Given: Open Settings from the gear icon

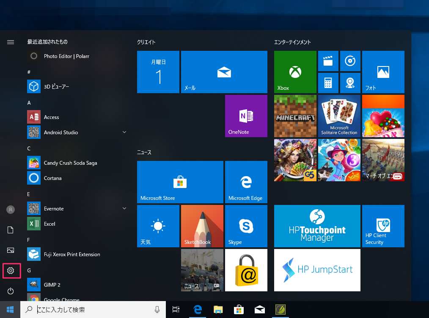Looking at the screenshot, I should coord(11,271).
